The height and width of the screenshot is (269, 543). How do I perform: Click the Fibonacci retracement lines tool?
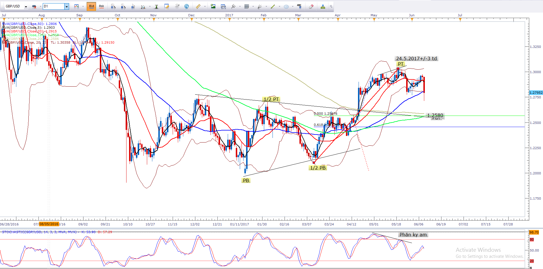[246, 6]
